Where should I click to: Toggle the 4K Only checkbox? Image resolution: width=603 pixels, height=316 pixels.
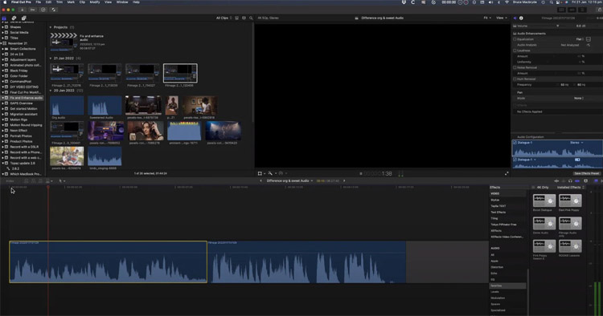(x=534, y=187)
